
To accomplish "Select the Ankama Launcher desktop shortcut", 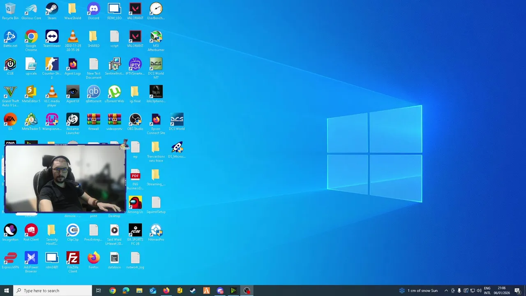I will click(73, 124).
